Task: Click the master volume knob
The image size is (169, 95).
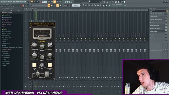Action: click(x=28, y=2)
